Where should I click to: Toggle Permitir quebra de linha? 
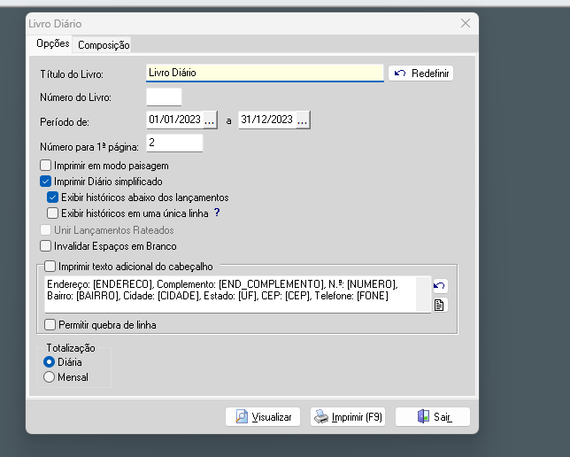50,325
